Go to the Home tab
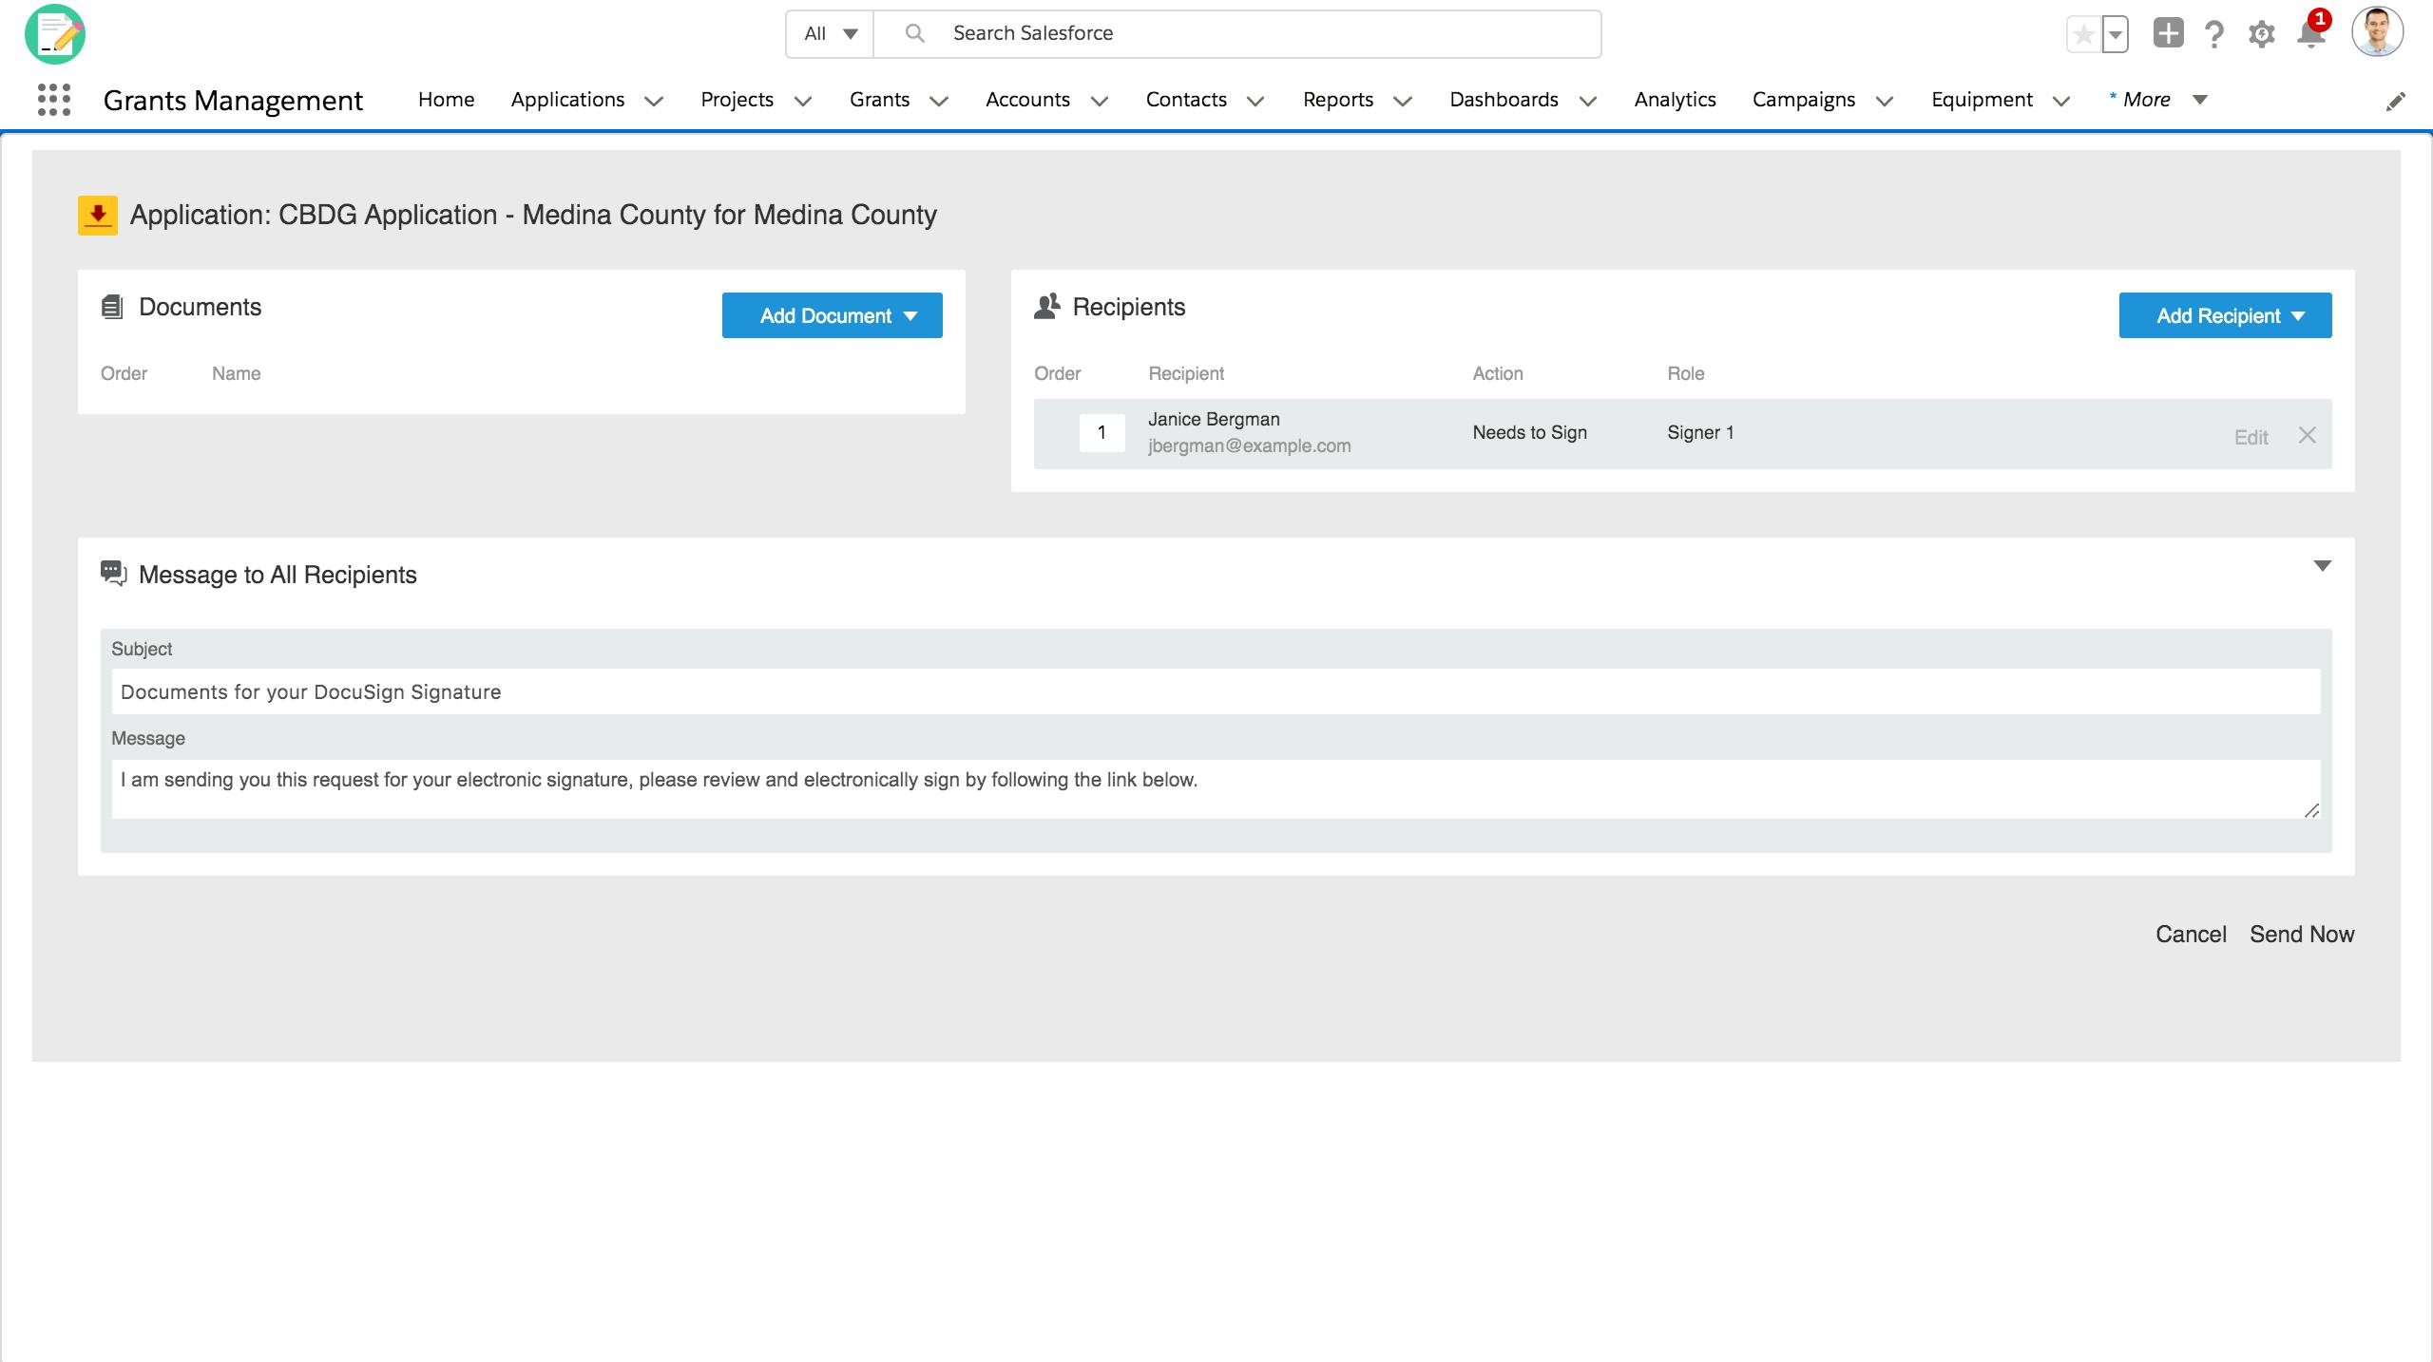This screenshot has height=1362, width=2433. tap(446, 100)
